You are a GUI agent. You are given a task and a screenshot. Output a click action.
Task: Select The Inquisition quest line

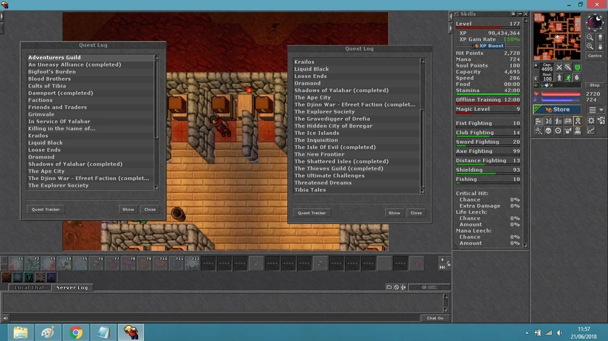click(x=357, y=140)
